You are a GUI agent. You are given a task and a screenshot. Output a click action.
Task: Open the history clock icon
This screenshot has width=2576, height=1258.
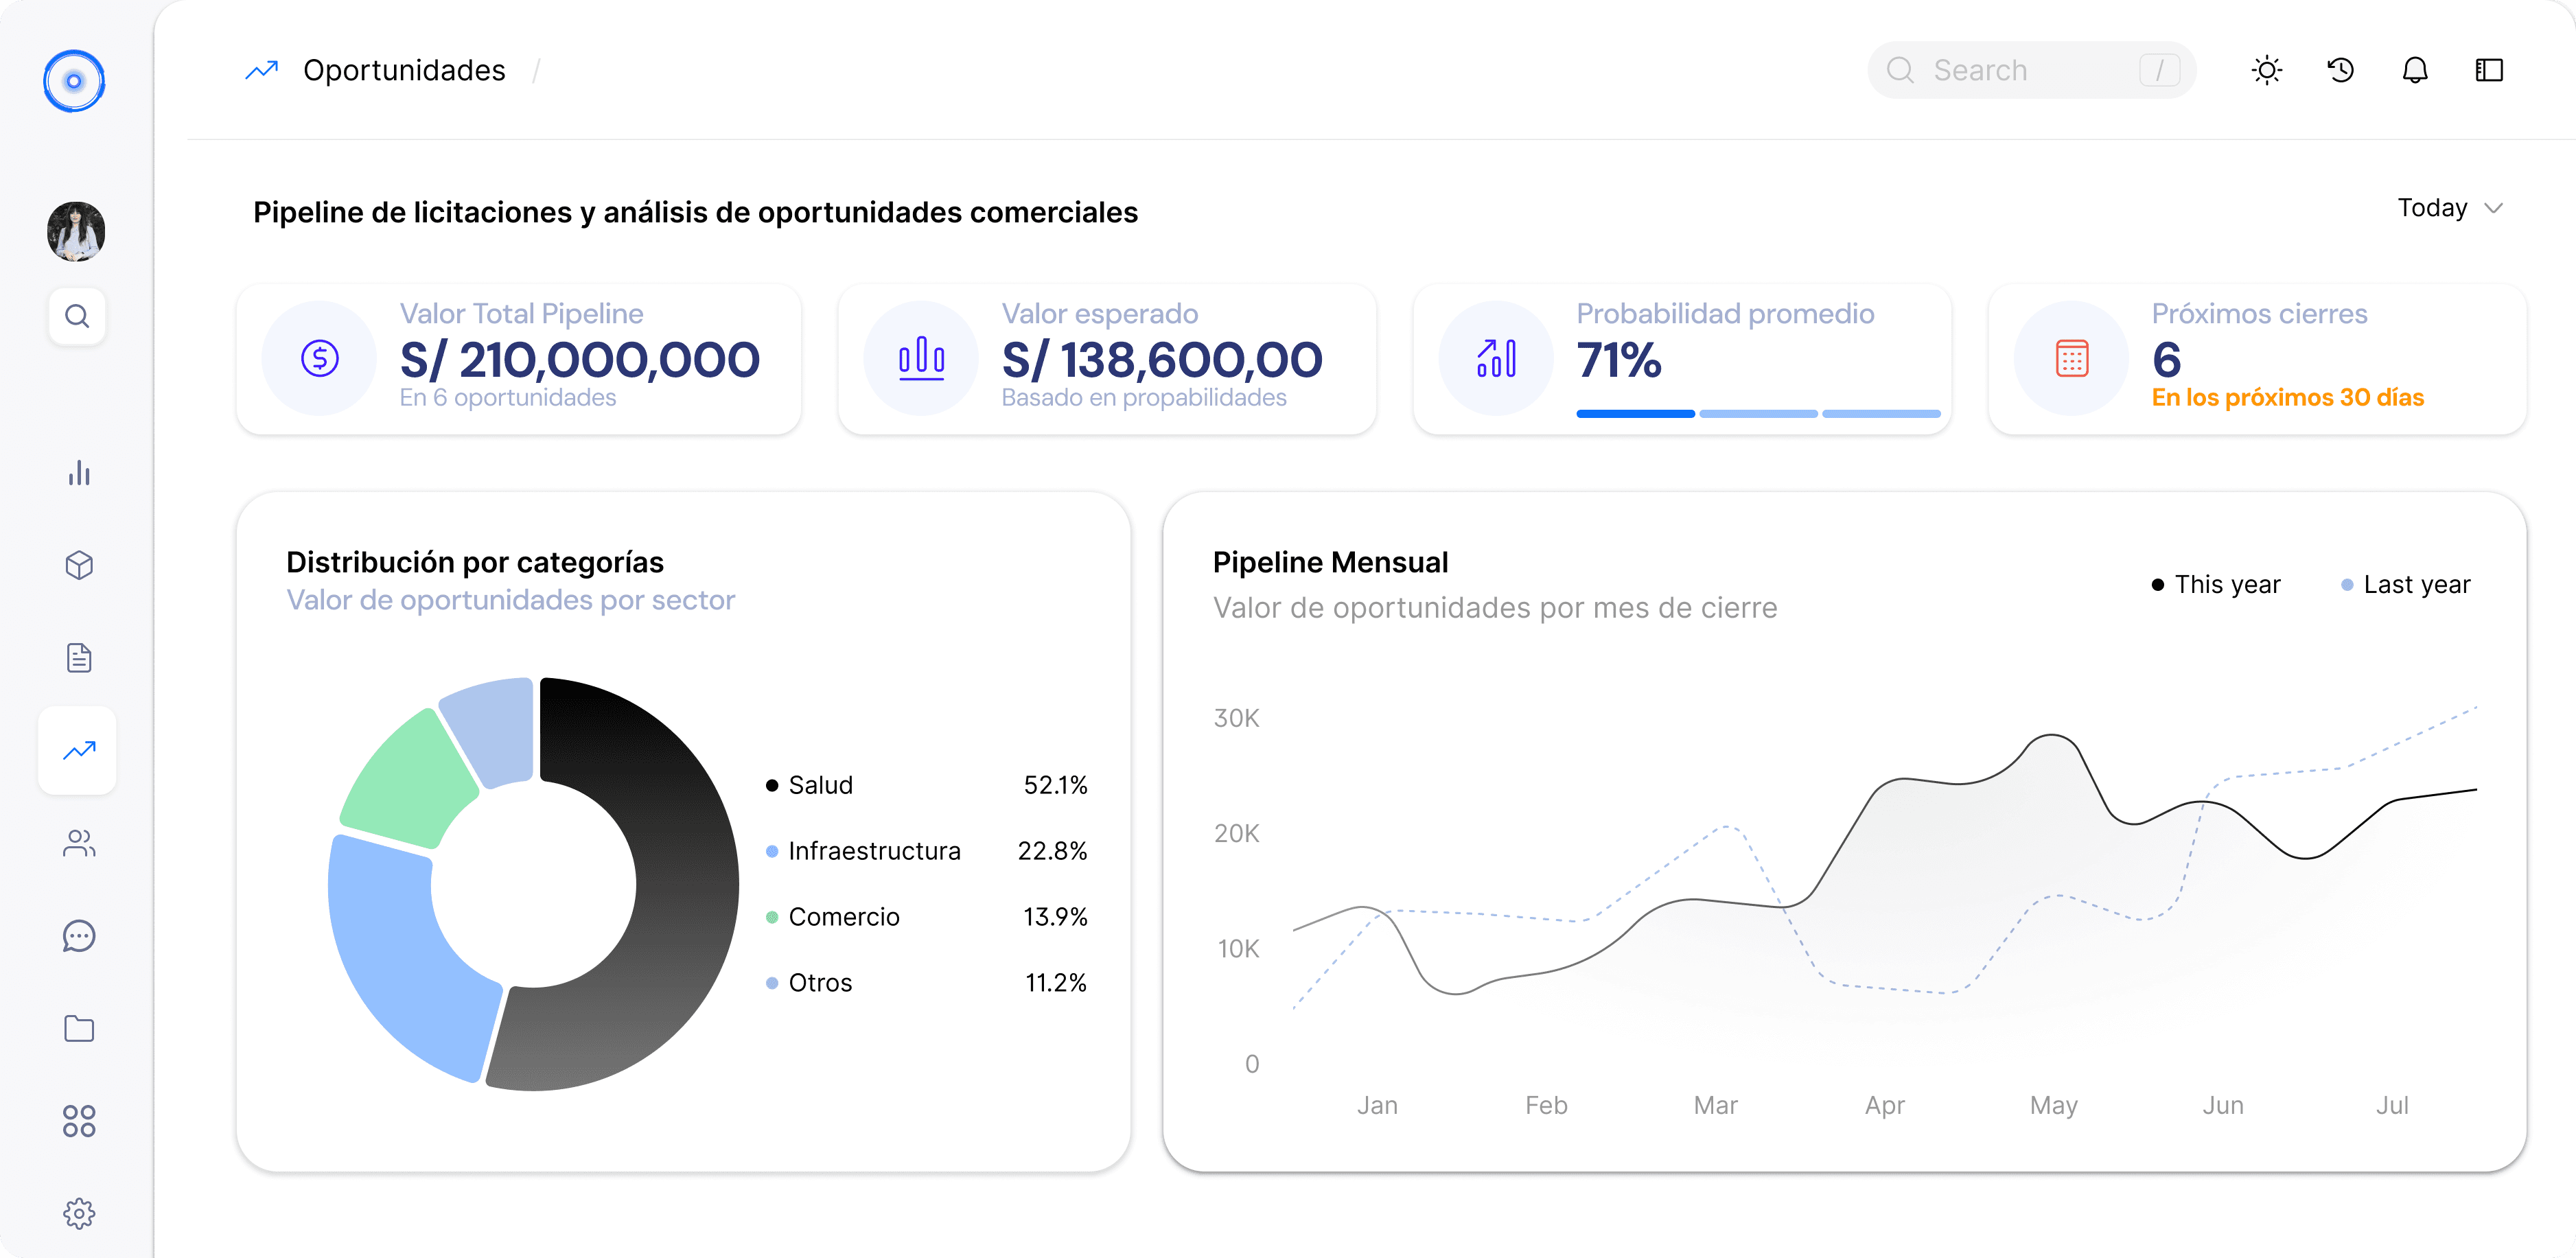tap(2340, 70)
